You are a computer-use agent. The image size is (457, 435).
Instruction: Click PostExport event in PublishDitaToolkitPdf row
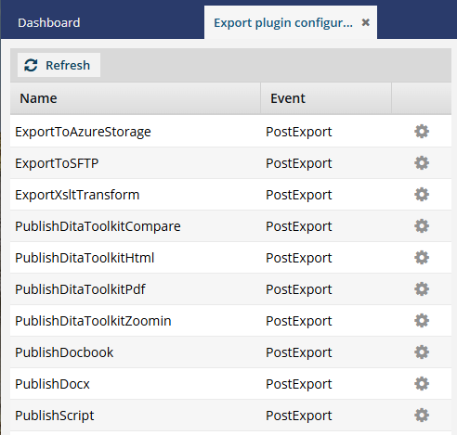299,289
